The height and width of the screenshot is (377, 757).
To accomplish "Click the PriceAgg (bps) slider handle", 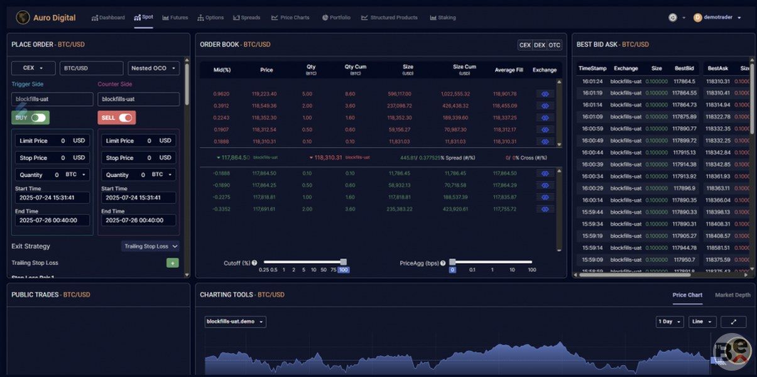I will tap(452, 262).
